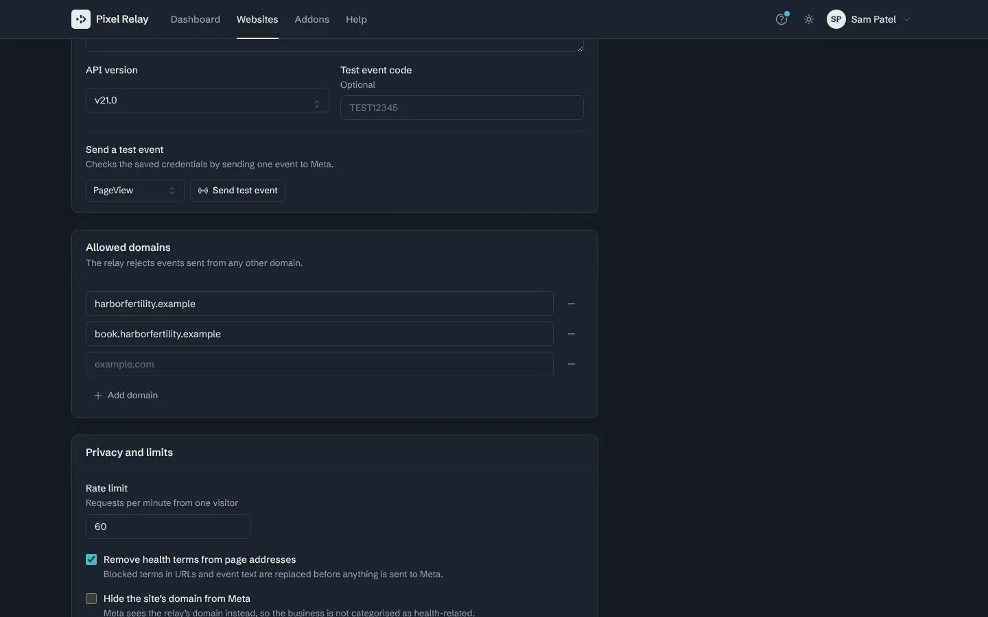988x617 pixels.
Task: Click the Send a test event label
Action: [x=125, y=149]
